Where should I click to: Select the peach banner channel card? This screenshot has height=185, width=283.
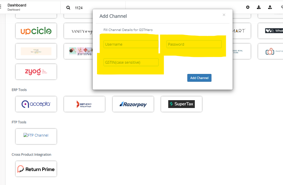tap(36, 51)
